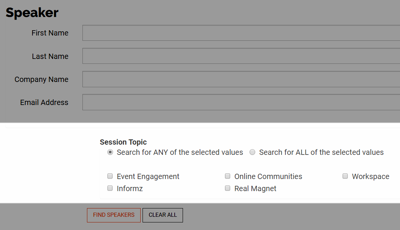Click the Session Topic heading text
Image resolution: width=400 pixels, height=230 pixels.
(x=123, y=142)
